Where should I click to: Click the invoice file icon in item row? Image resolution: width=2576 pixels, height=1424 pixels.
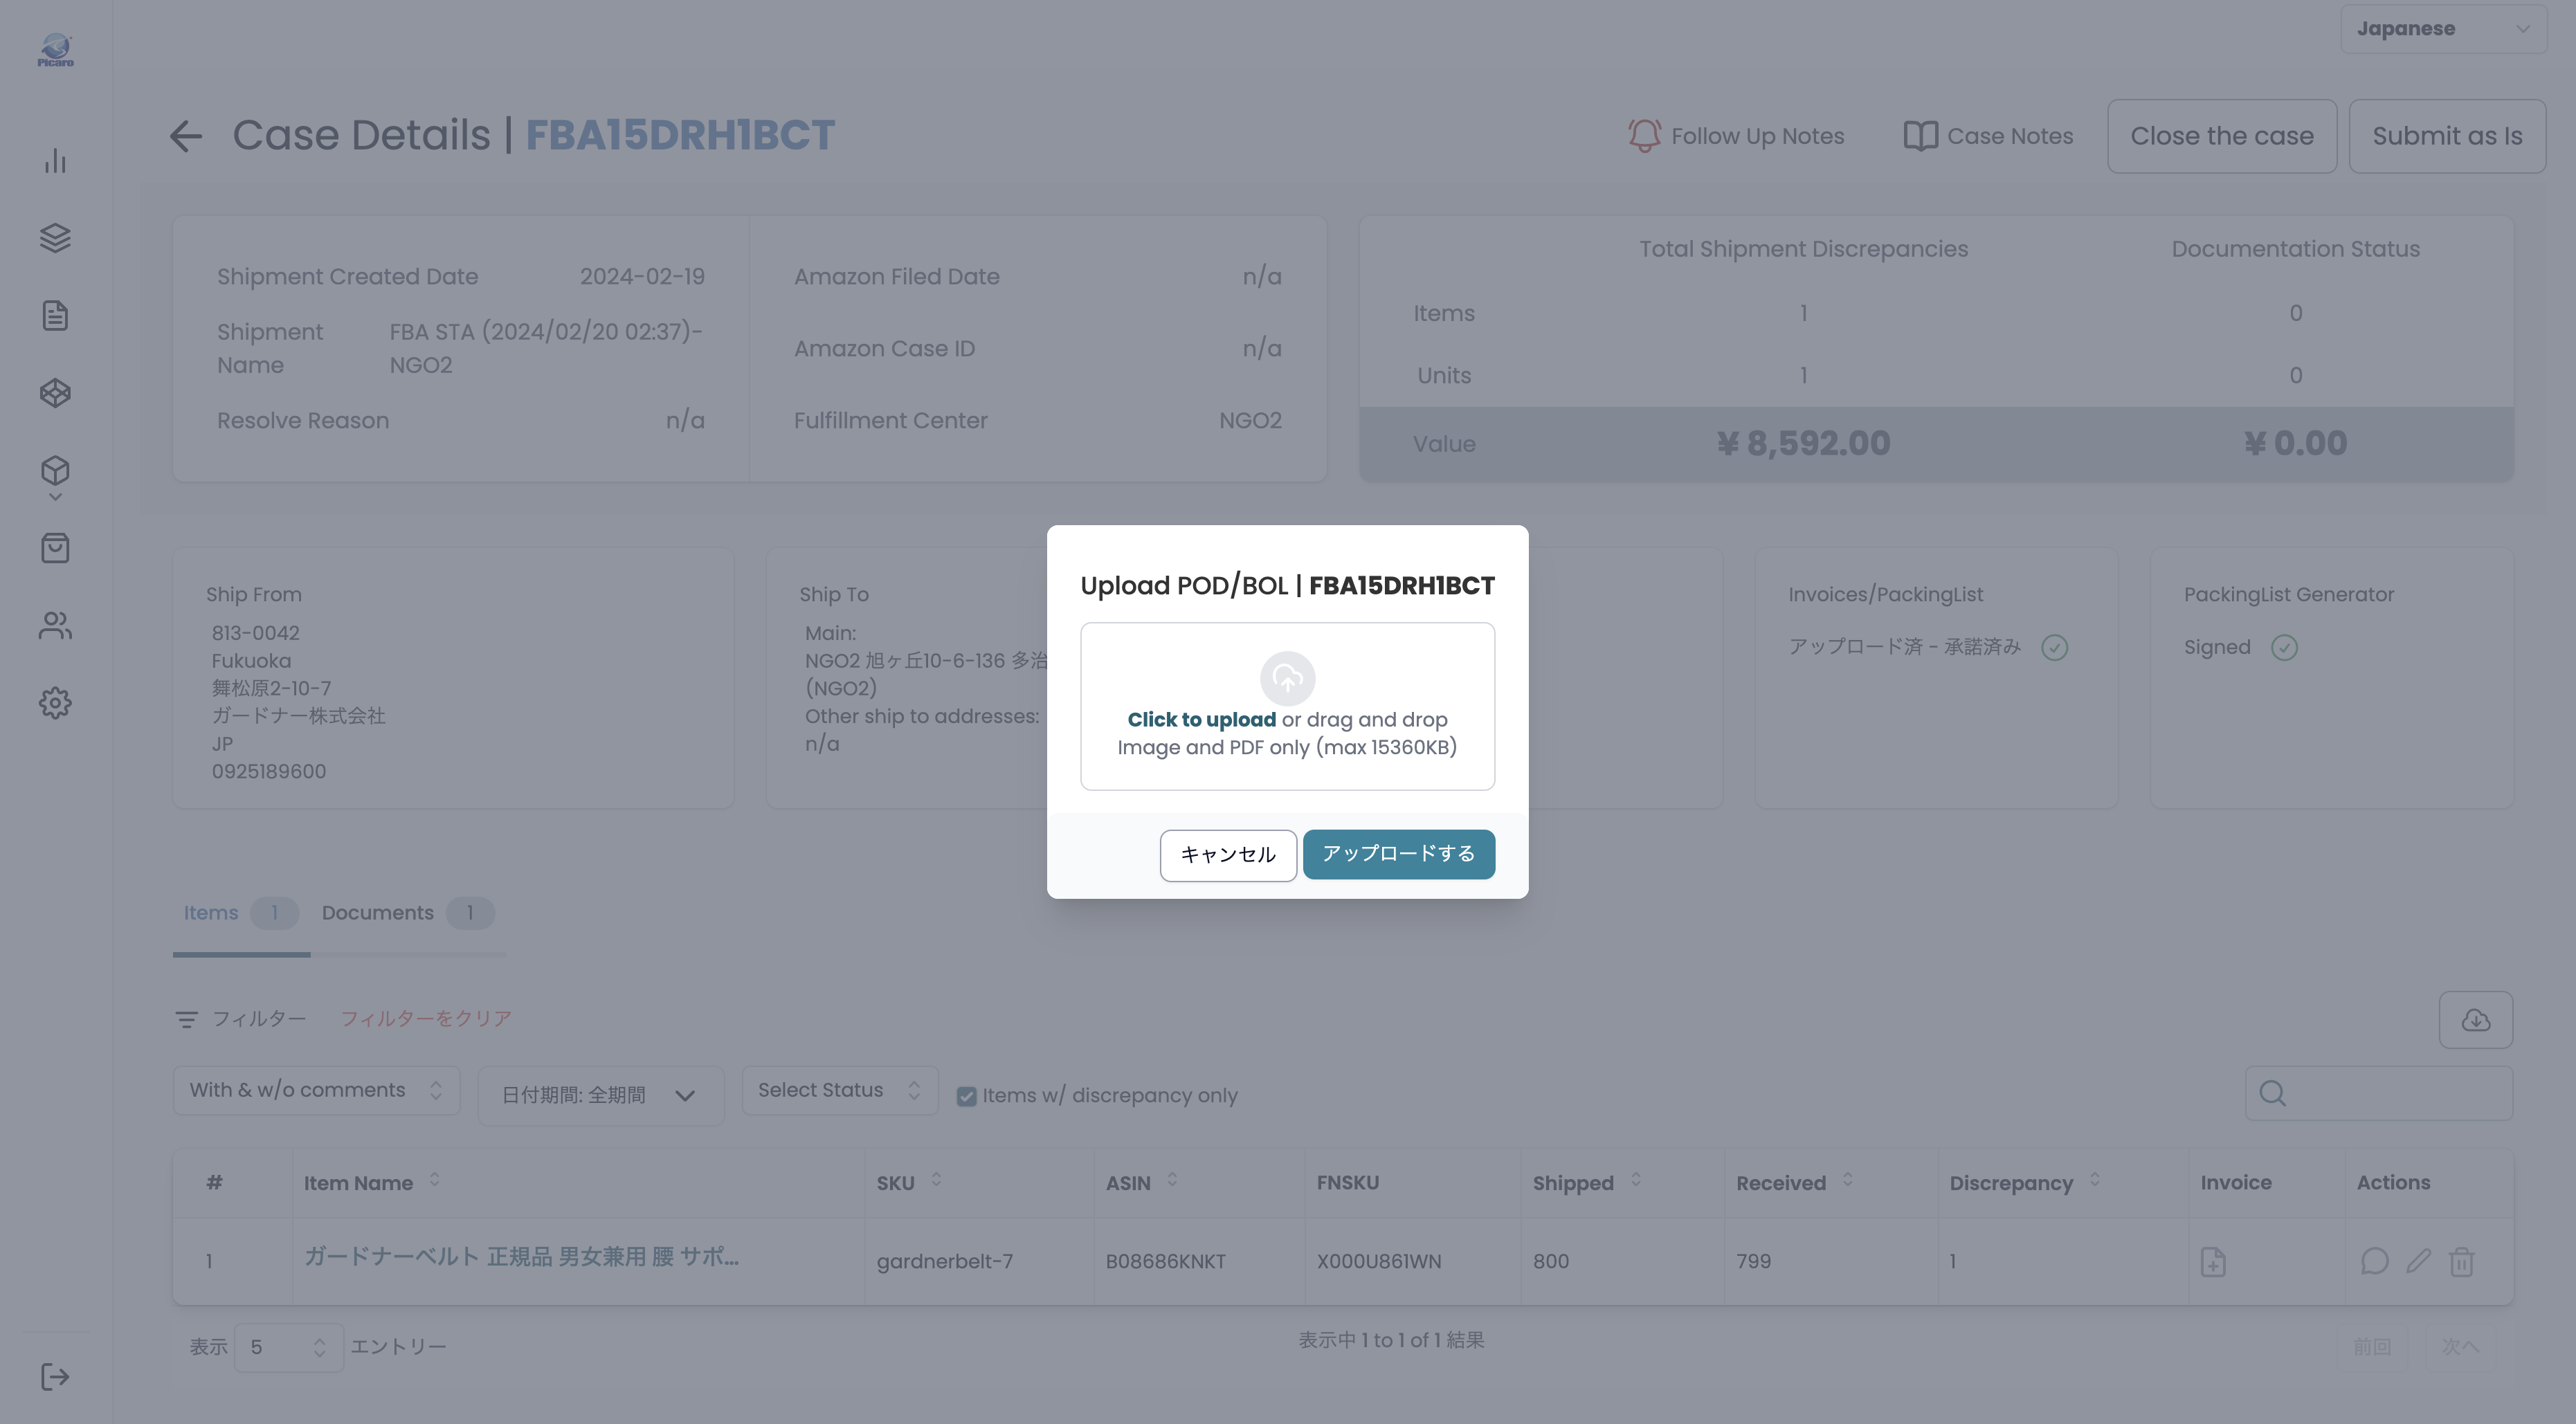pyautogui.click(x=2213, y=1262)
